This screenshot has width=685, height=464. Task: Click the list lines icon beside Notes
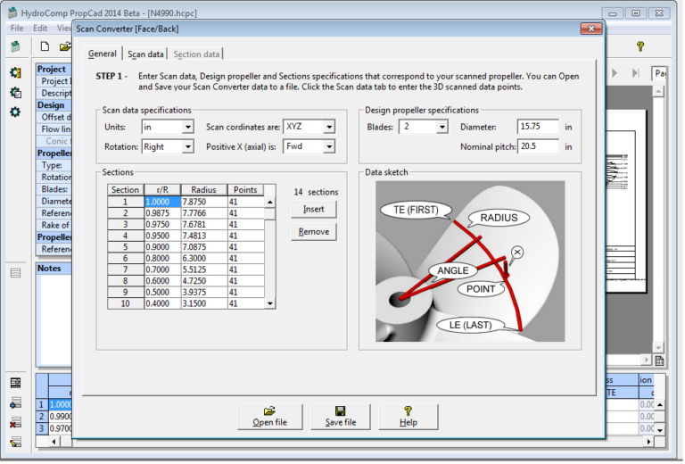point(15,274)
